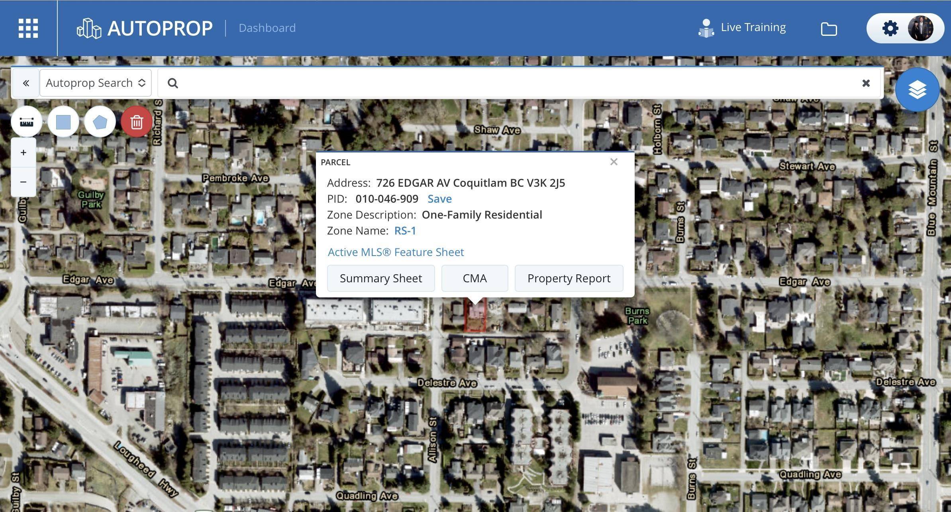The height and width of the screenshot is (512, 951).
Task: Click the Autoprop buildings logo
Action: coord(89,28)
